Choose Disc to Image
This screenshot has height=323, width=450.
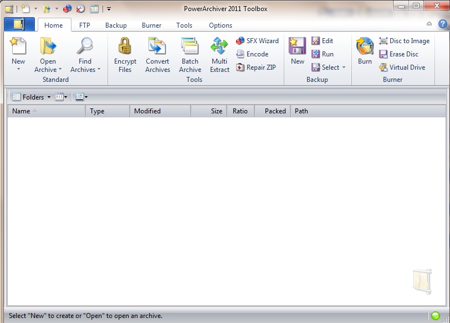(404, 41)
